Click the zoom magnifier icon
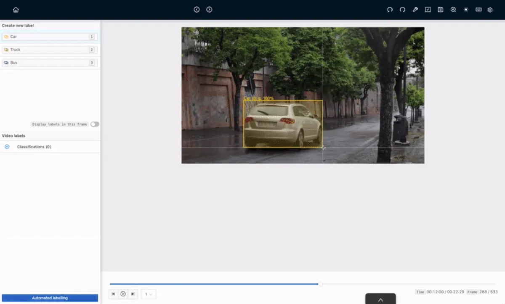 click(453, 10)
